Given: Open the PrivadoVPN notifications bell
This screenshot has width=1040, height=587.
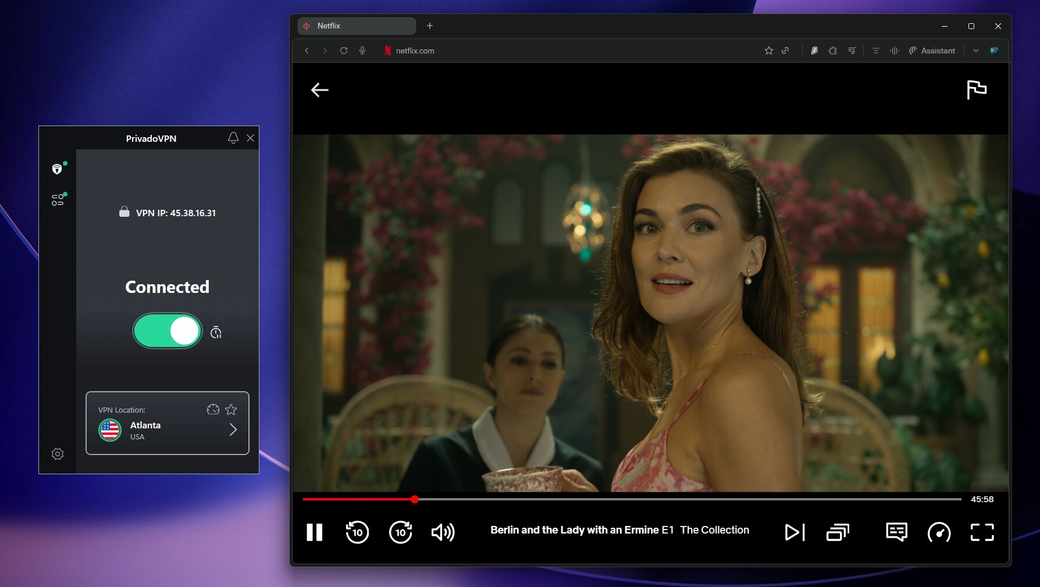Looking at the screenshot, I should pos(233,138).
